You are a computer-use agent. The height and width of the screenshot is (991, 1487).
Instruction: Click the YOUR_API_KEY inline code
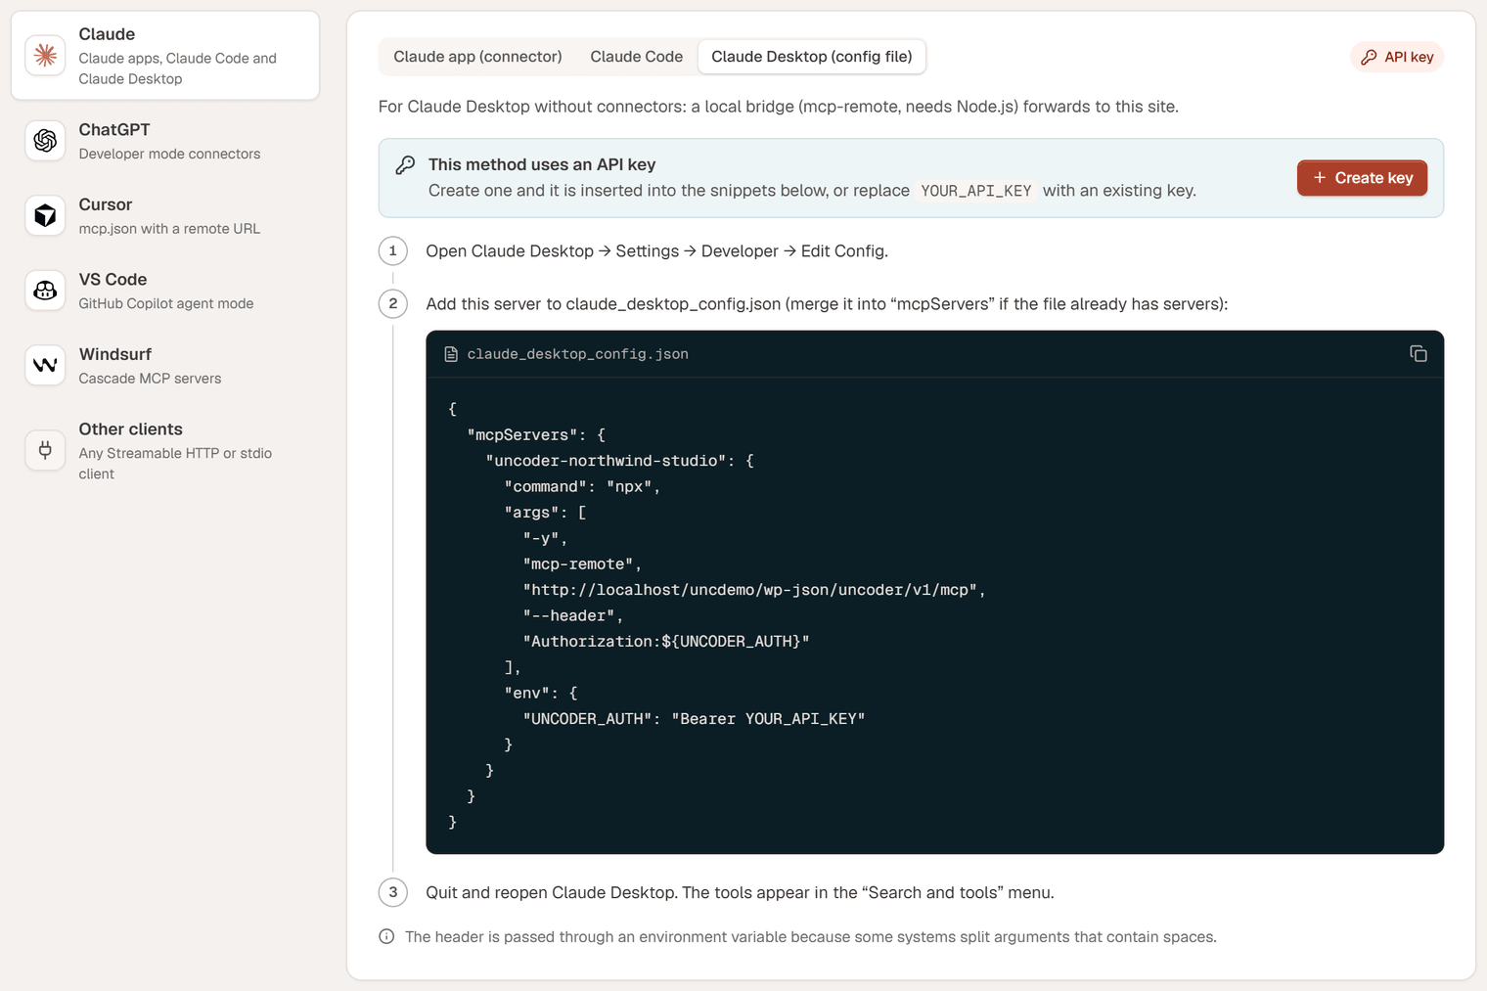(x=976, y=191)
